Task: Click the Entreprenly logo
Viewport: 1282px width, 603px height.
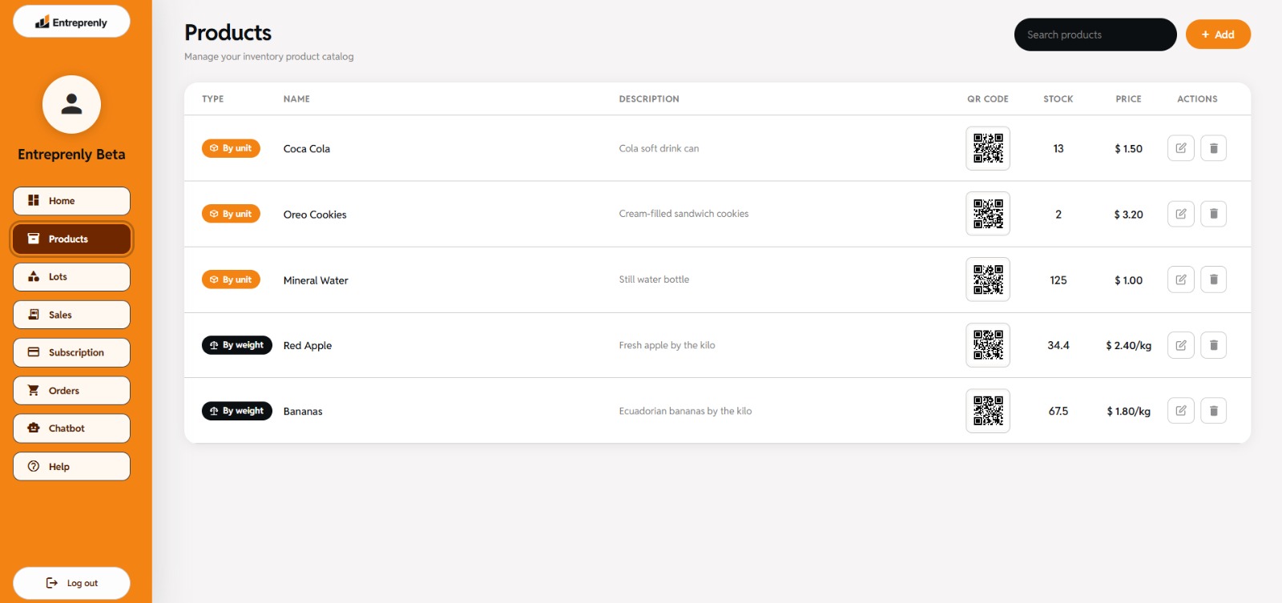Action: [71, 22]
